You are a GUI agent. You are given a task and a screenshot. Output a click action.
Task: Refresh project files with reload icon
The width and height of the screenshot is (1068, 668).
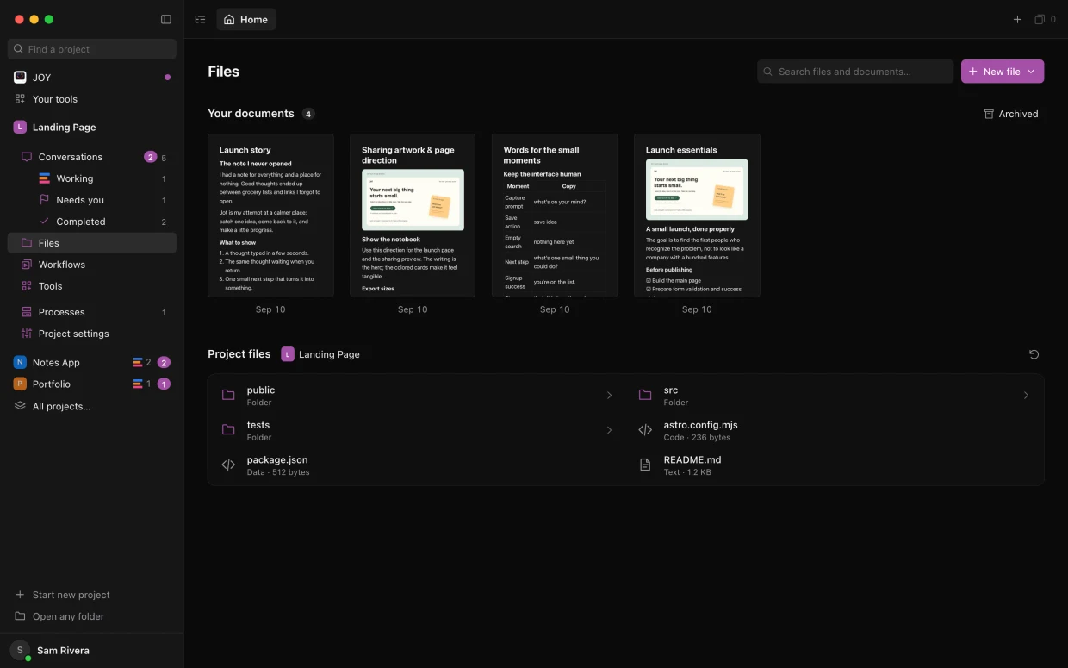(1034, 354)
